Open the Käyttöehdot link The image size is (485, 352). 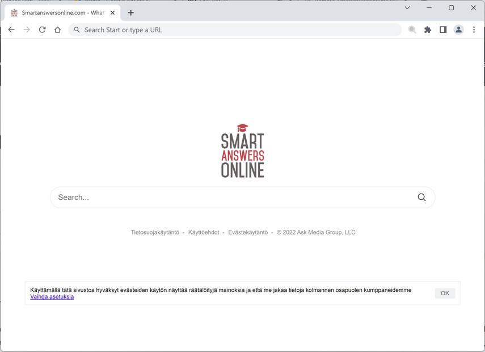pyautogui.click(x=204, y=232)
